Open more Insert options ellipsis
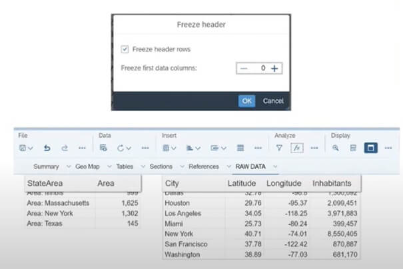The width and height of the screenshot is (403, 269). (258, 148)
